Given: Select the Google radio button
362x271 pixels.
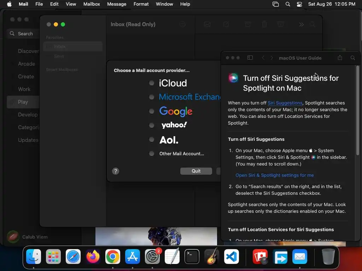Looking at the screenshot, I should point(151,111).
